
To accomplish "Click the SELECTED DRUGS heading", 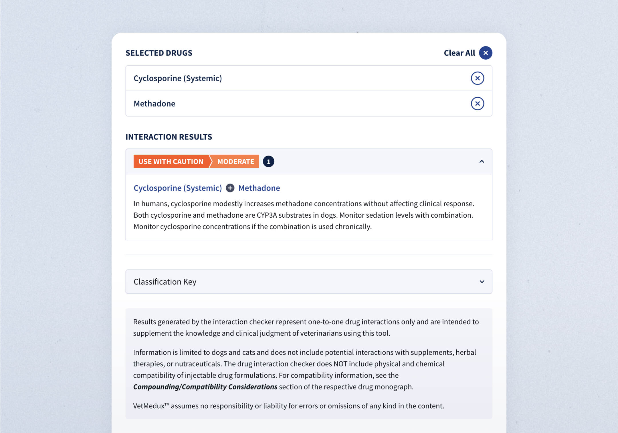I will (159, 53).
